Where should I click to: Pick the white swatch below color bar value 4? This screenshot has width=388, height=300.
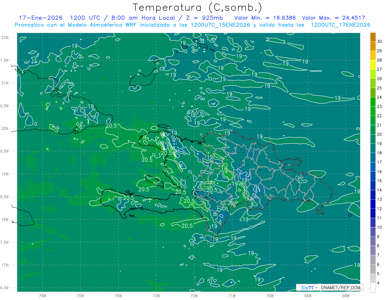(x=373, y=288)
